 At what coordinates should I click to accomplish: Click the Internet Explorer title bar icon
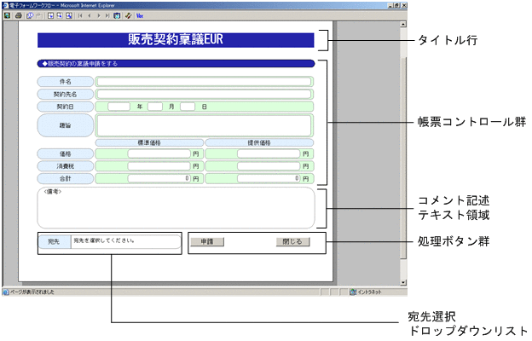tap(5, 5)
